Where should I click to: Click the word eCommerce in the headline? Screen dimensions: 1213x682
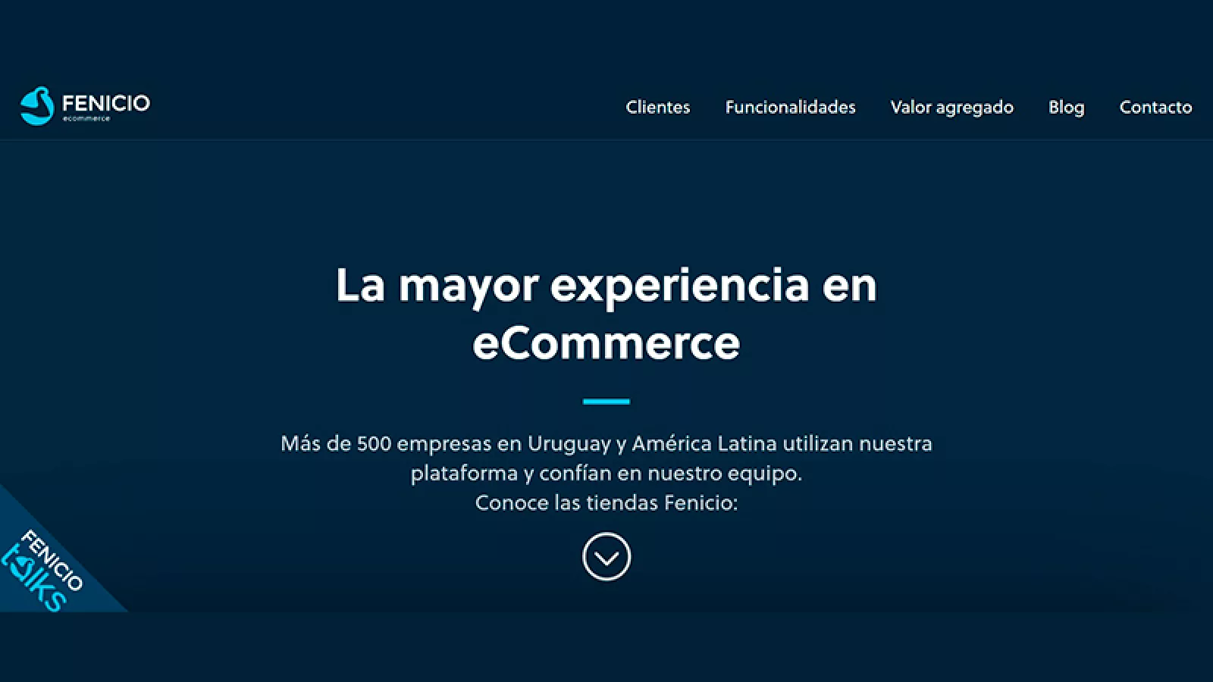click(606, 343)
